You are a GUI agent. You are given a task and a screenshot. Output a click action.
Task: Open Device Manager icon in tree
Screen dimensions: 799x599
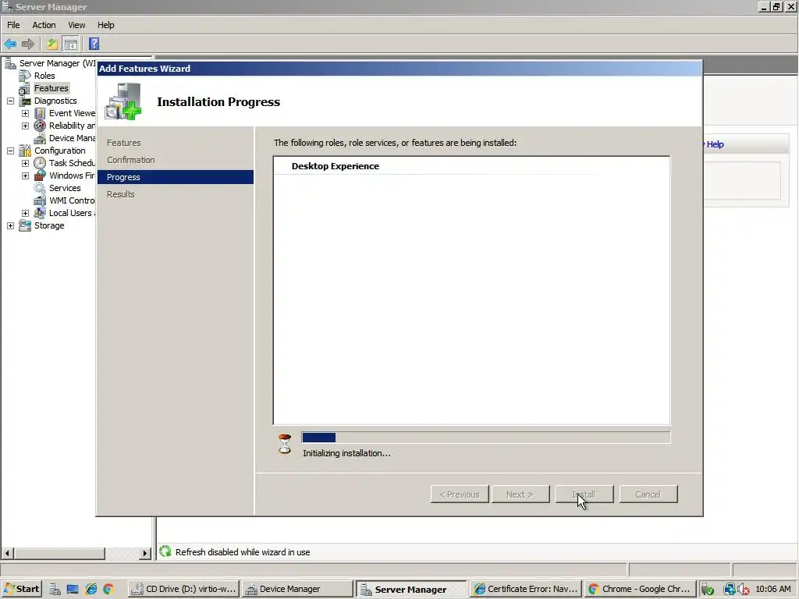pos(40,138)
